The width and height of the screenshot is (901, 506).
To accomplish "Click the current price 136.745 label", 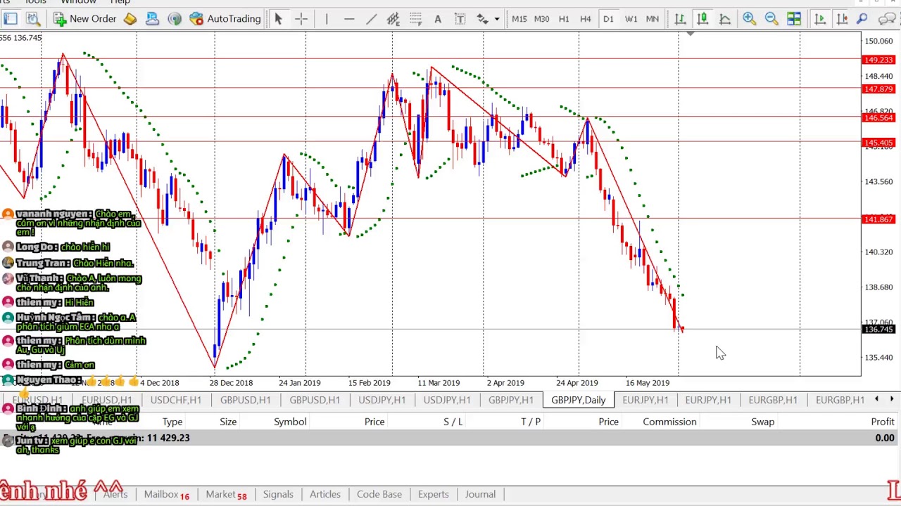I will point(878,330).
